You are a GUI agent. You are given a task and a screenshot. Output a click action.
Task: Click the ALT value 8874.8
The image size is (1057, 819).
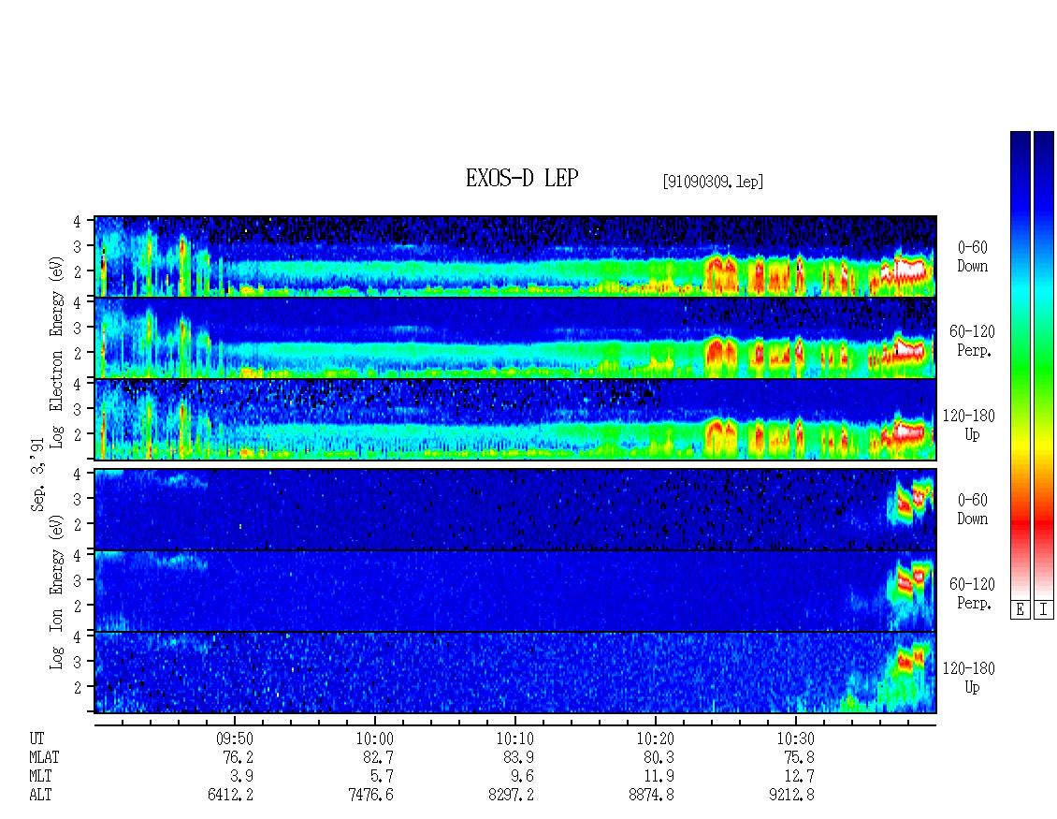click(x=651, y=796)
